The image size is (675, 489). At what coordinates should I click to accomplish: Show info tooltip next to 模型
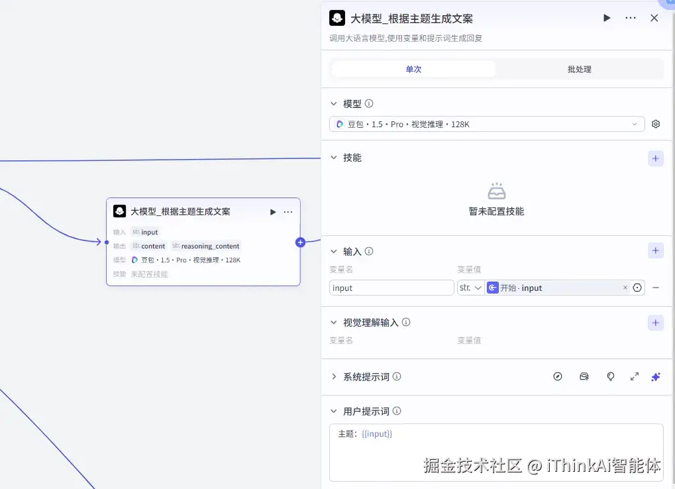click(369, 103)
